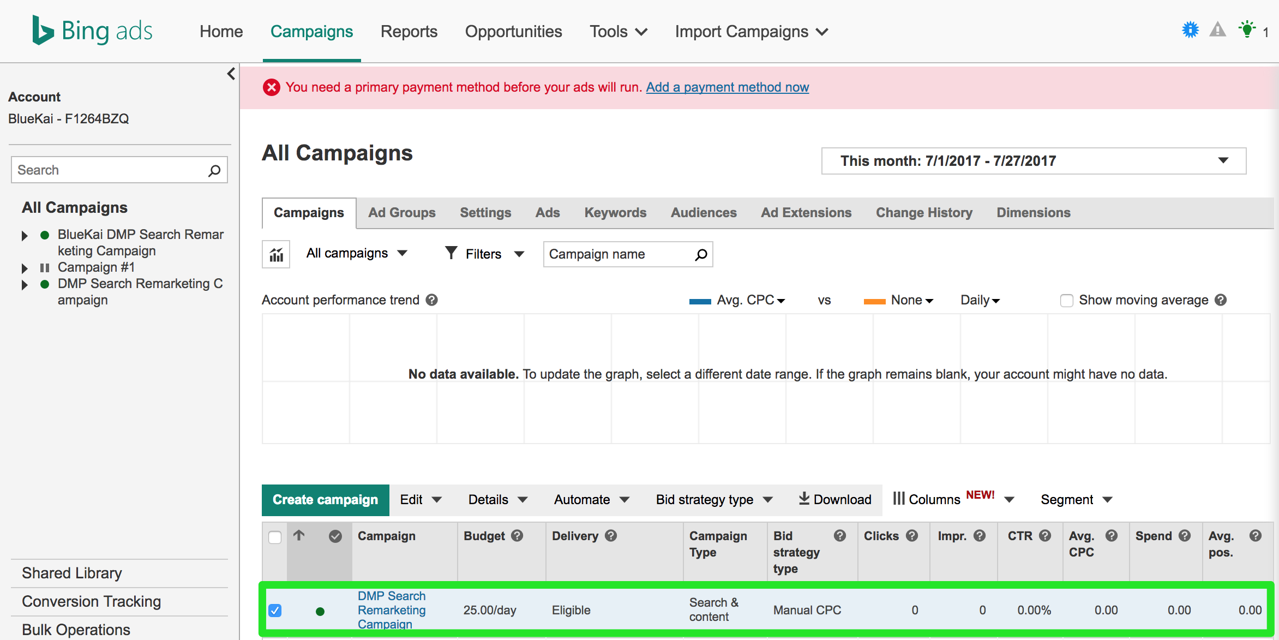
Task: Check the select-all campaigns header checkbox
Action: (x=275, y=537)
